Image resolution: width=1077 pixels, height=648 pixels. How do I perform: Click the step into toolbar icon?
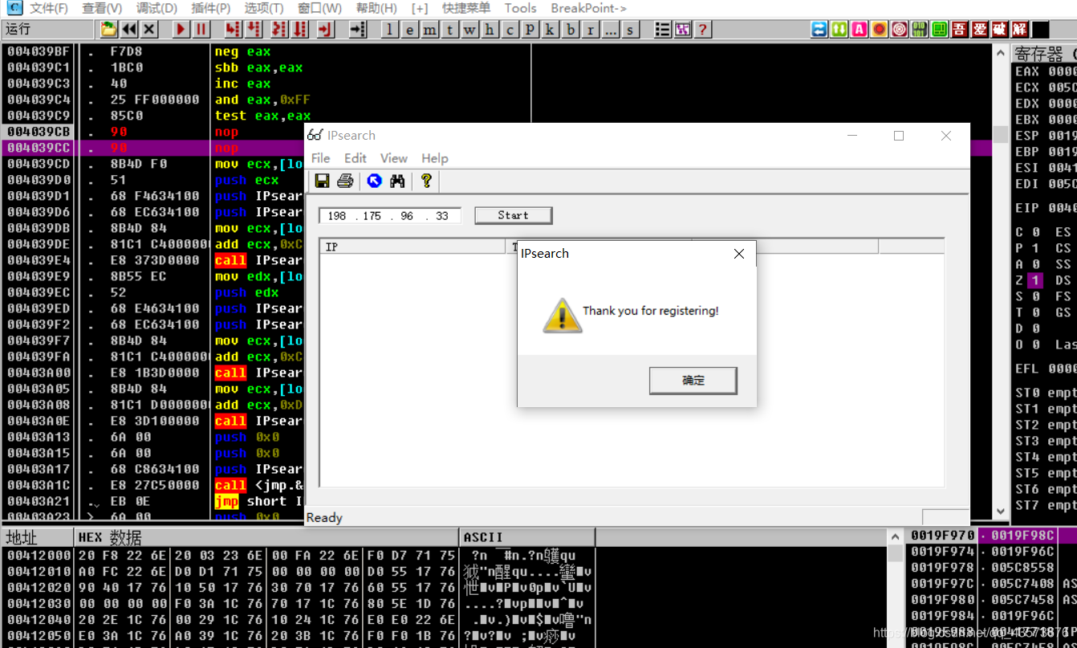[233, 30]
